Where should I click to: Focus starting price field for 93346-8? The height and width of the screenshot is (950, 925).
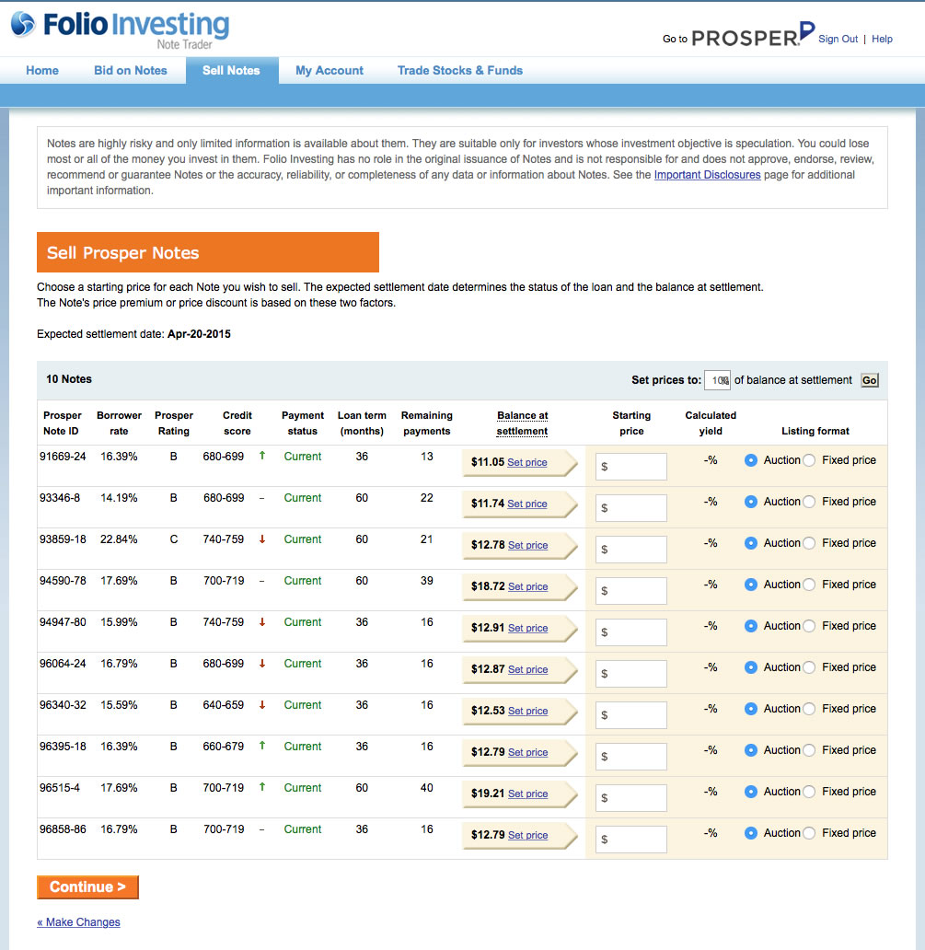tap(631, 508)
